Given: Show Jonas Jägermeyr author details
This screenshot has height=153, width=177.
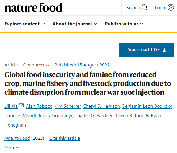Looking at the screenshot, I should pyautogui.click(x=55, y=116).
